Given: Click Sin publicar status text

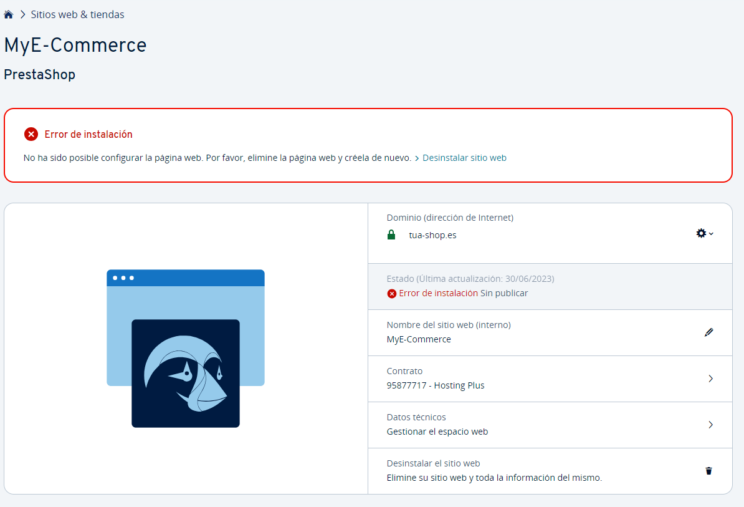Looking at the screenshot, I should click(x=504, y=293).
